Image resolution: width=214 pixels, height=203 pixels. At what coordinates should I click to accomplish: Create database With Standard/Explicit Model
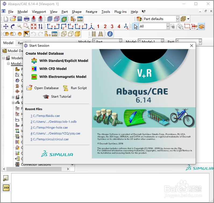(60, 61)
